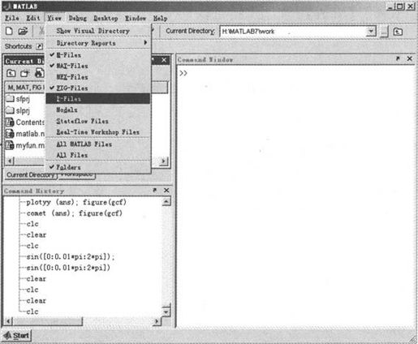Check MEX-Files in View menu
418x344 pixels.
click(x=98, y=77)
